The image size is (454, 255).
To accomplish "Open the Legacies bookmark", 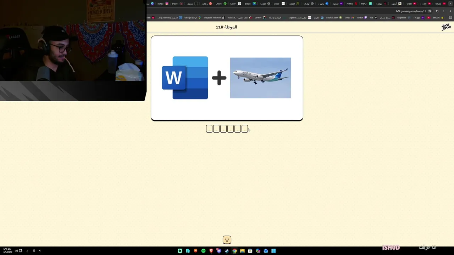I will click(x=300, y=18).
